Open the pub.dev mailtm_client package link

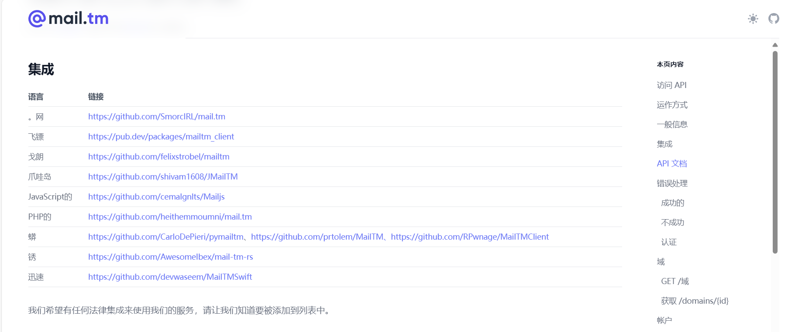coord(161,136)
